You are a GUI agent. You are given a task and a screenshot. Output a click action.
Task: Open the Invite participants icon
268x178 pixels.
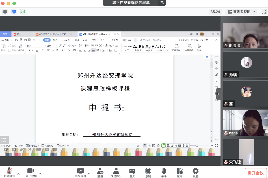tap(100, 171)
